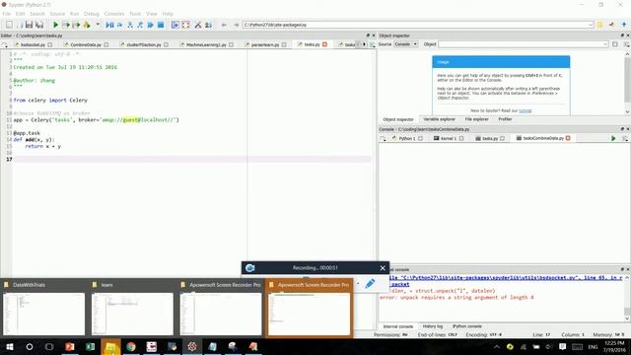Close the tasksCombineData.py console tab
Screen dimensions: 631x355
pyautogui.click(x=568, y=138)
